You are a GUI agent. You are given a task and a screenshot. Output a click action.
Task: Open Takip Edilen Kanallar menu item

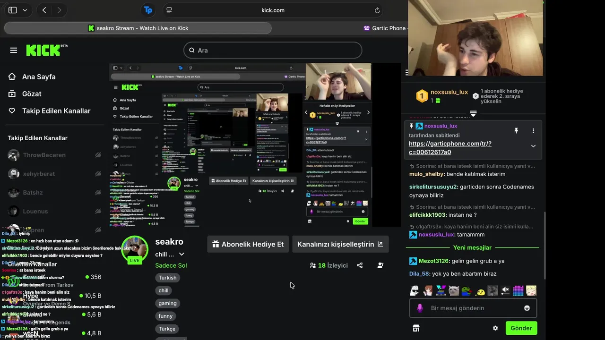click(x=49, y=110)
